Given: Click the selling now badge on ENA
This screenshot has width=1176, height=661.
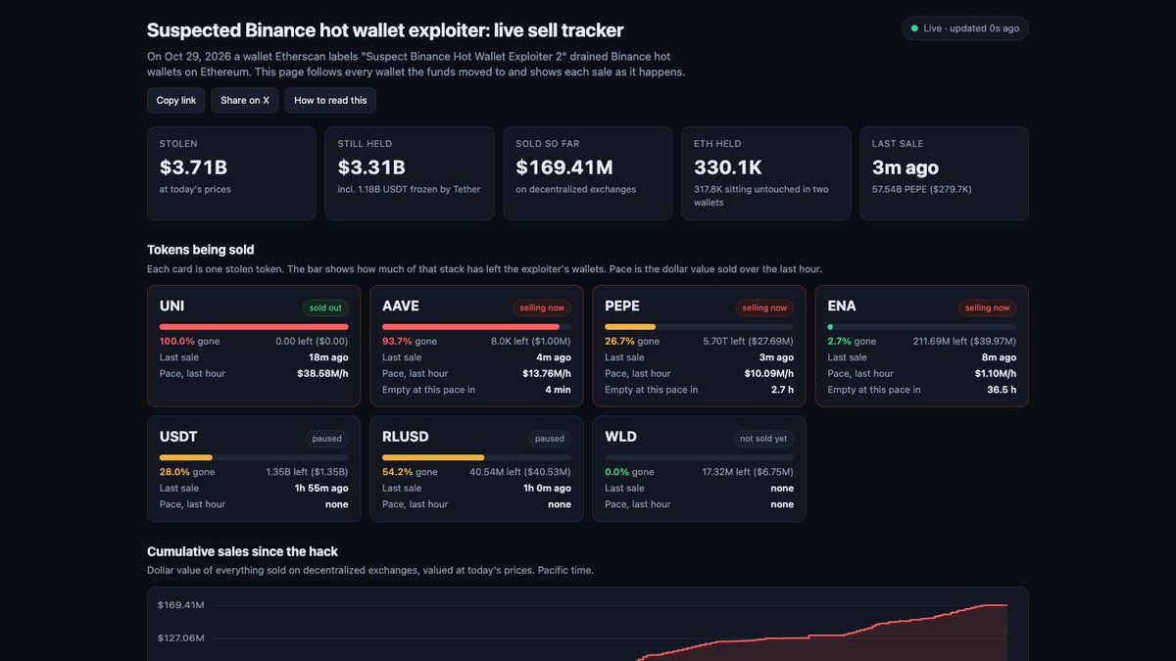Looking at the screenshot, I should click(987, 307).
